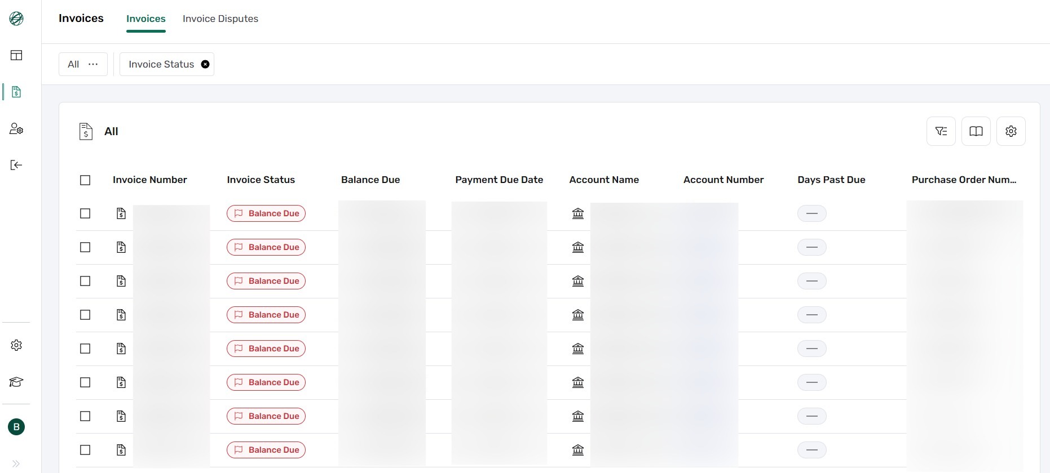Check the second invoice row checkbox
Screen dimensions: 1050x473
pos(85,247)
